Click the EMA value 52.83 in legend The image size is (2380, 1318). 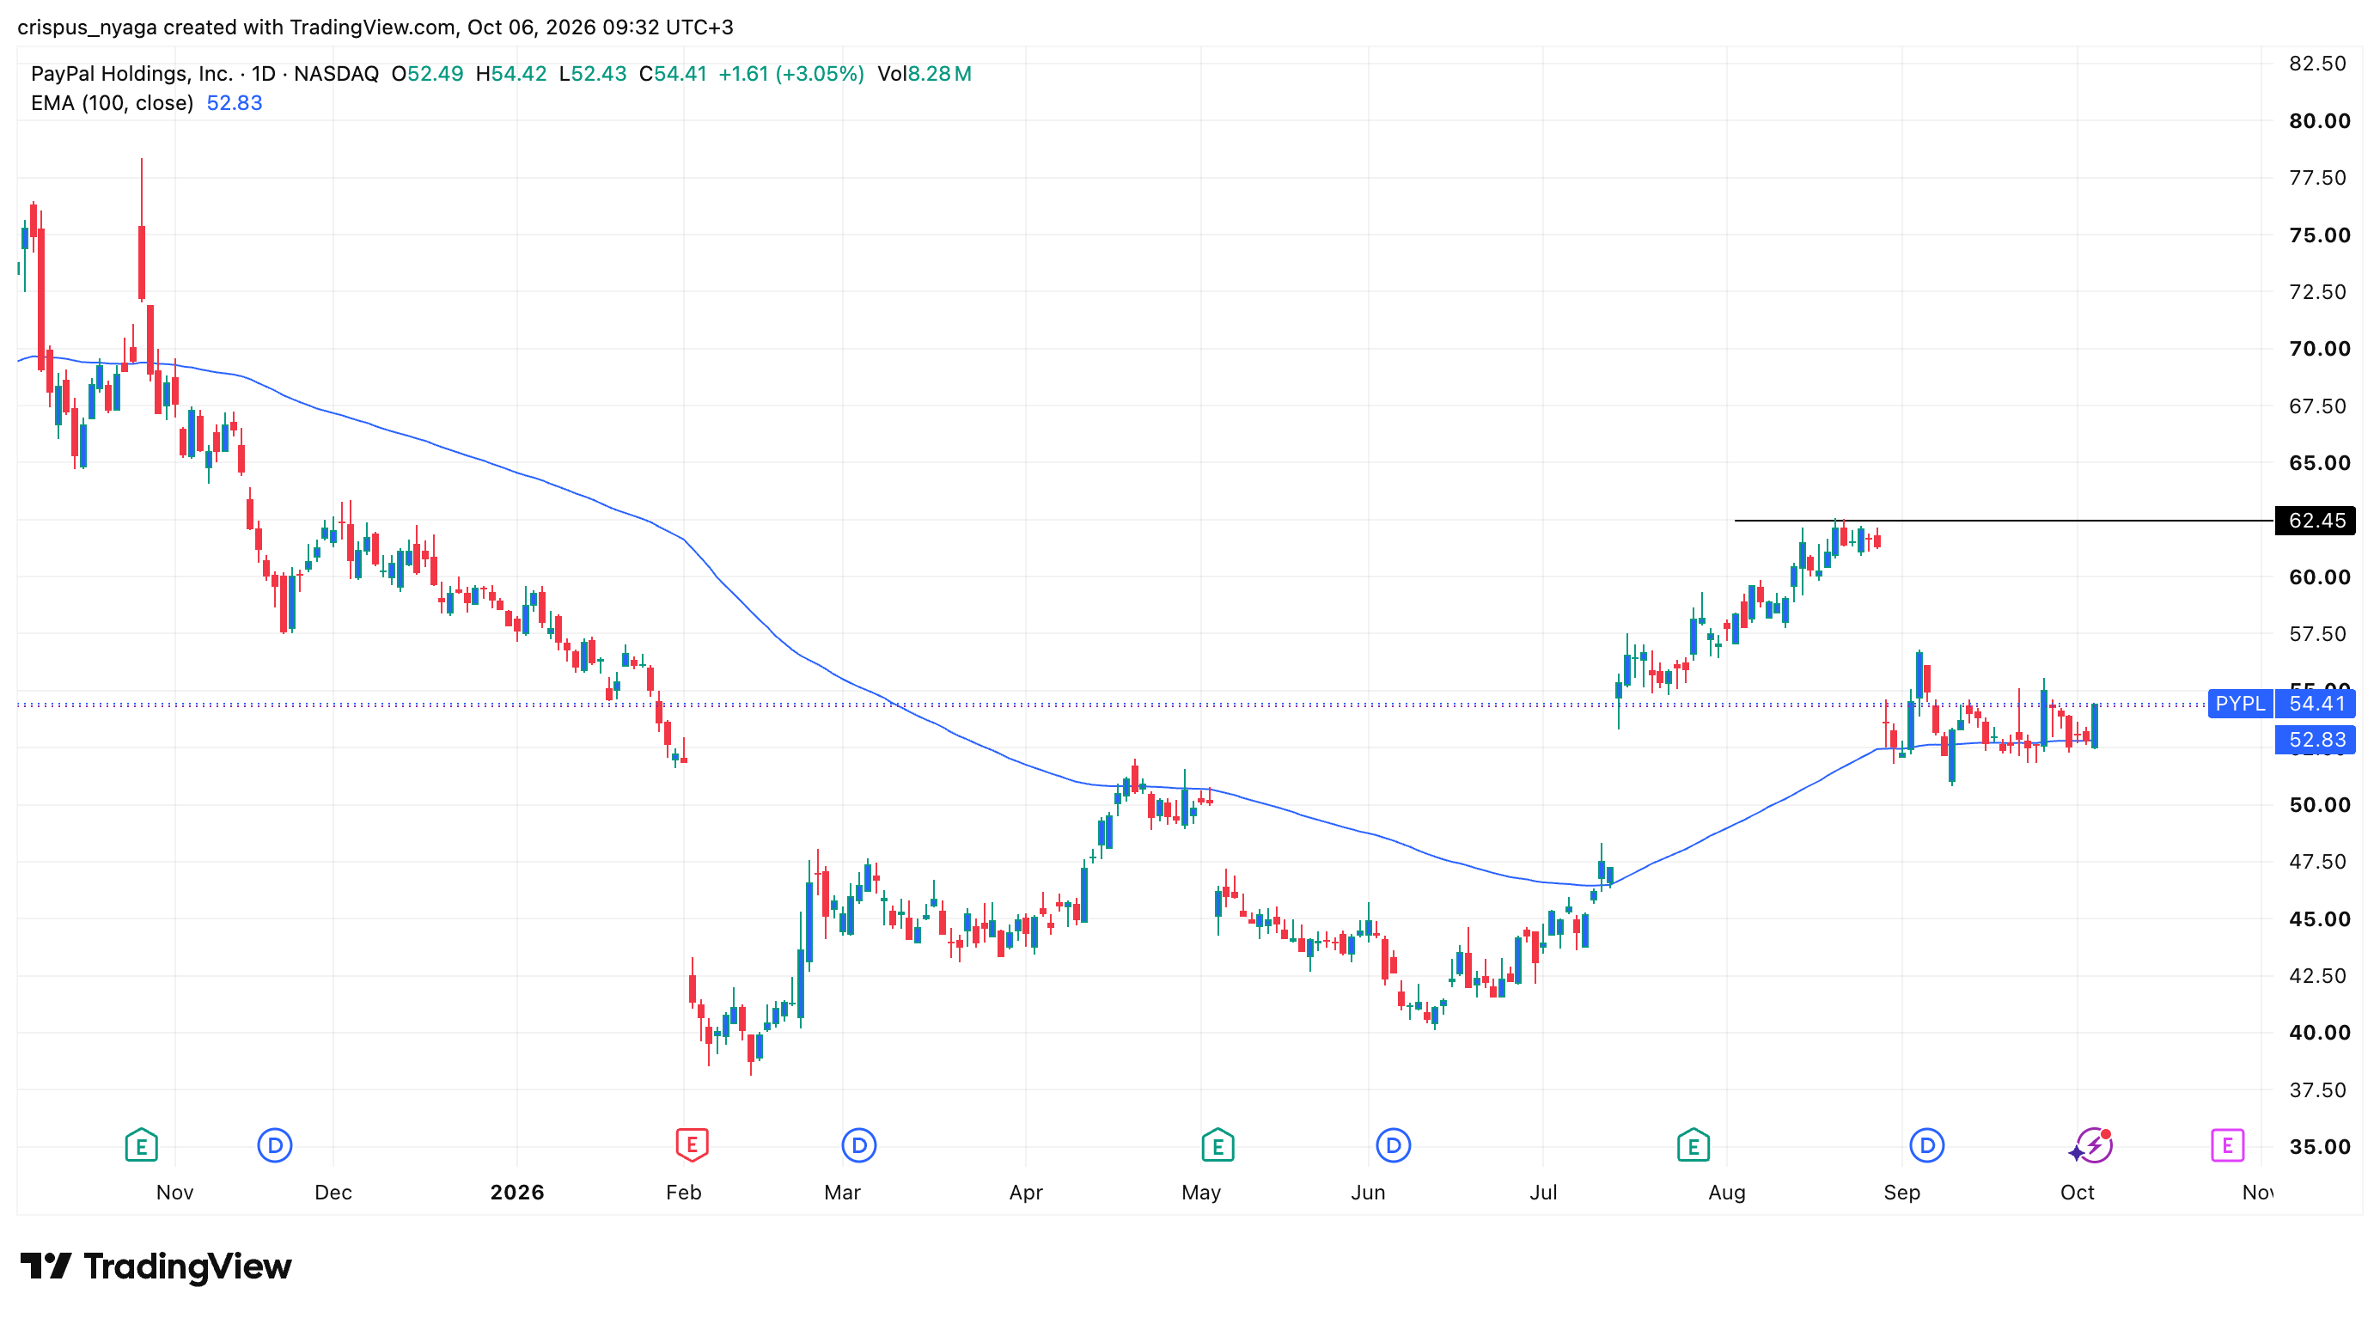234,102
